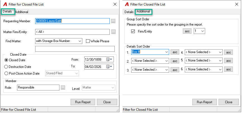Toggle asc button for Details Sort 2
The image size is (242, 113).
175,61
